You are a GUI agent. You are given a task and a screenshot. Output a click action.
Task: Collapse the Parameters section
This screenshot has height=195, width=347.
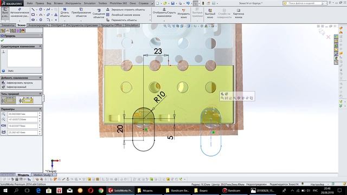pyautogui.click(x=40, y=109)
